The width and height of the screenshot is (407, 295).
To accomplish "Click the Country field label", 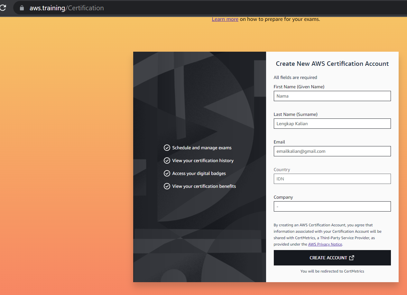I will [x=282, y=169].
